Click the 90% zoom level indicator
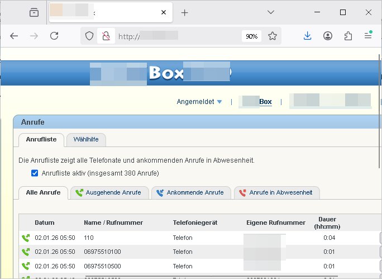382x279 pixels. 251,36
